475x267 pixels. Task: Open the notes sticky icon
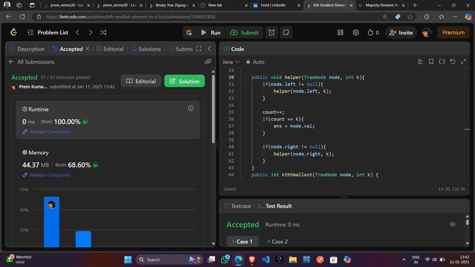[286, 32]
